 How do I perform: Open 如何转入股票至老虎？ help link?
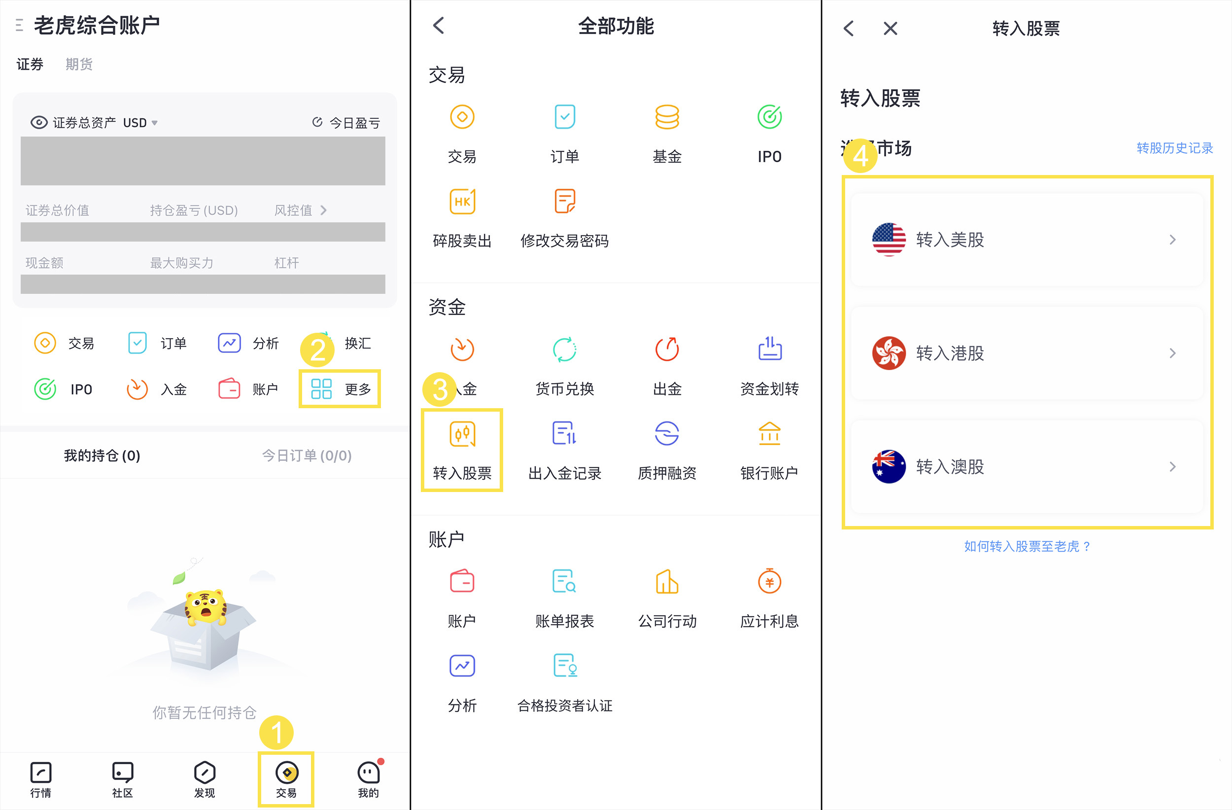click(1027, 546)
